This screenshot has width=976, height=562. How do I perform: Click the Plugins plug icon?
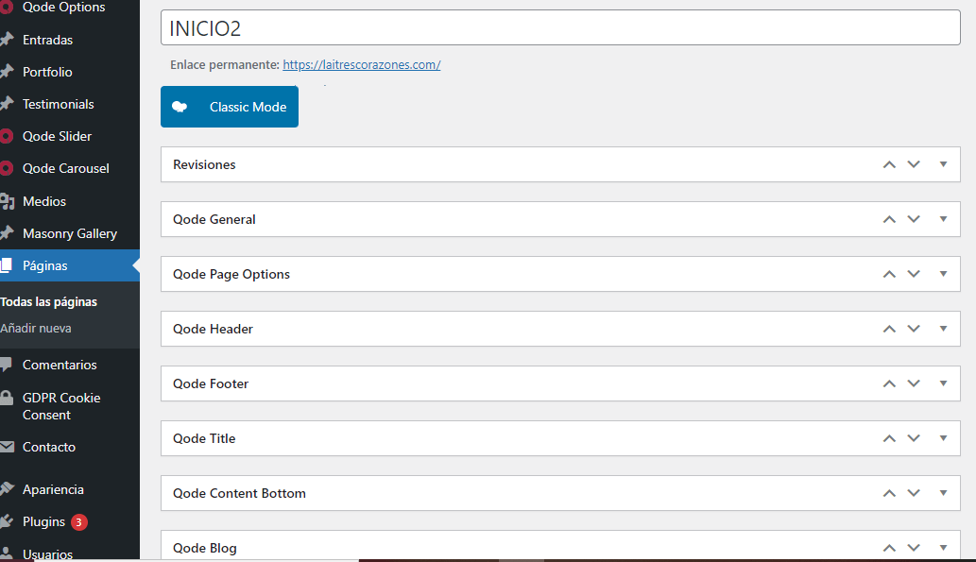pos(7,521)
